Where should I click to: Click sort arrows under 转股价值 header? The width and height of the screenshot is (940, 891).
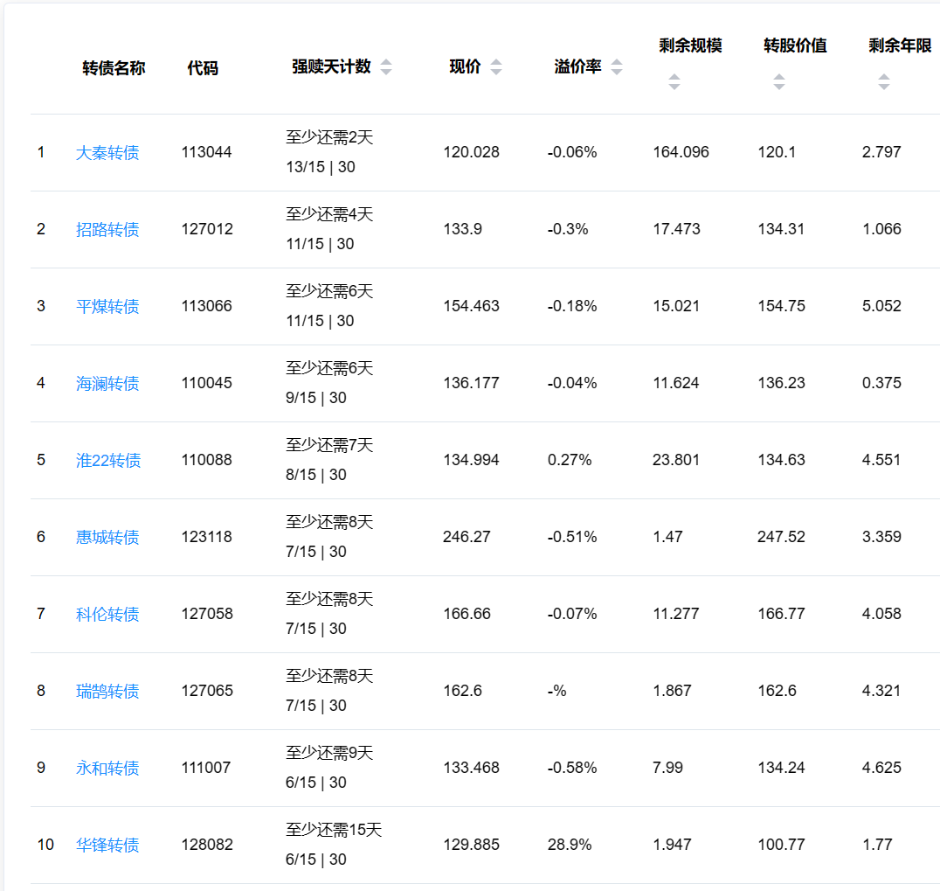(x=778, y=82)
